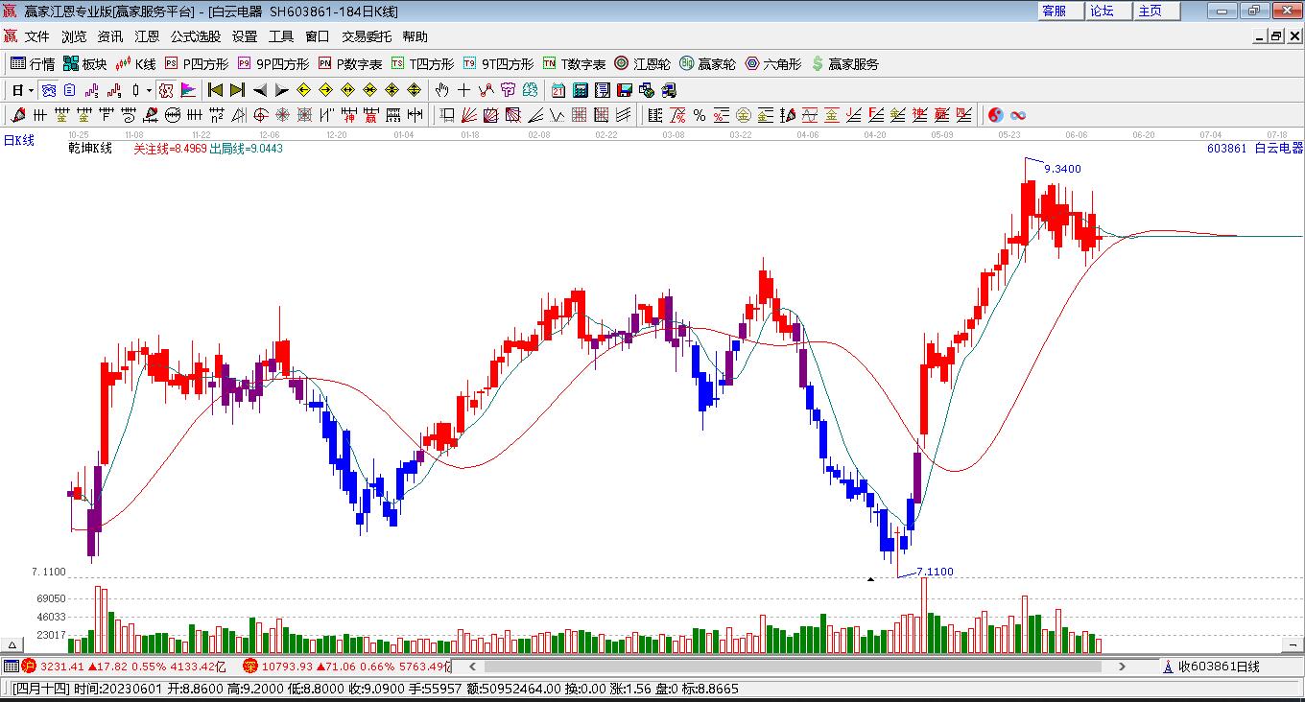The width and height of the screenshot is (1305, 702).
Task: Open the 文件 menu
Action: (x=37, y=36)
